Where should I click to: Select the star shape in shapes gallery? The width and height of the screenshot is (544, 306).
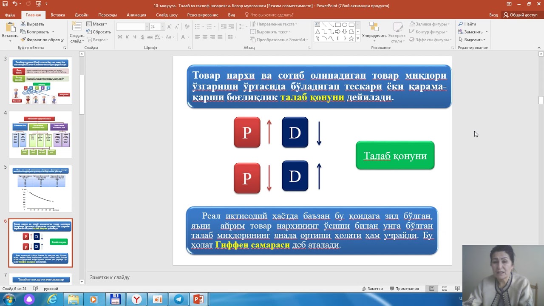coord(351,38)
